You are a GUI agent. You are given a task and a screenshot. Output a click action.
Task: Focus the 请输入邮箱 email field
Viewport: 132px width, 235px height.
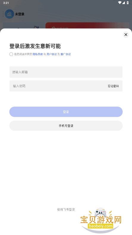tap(66, 72)
